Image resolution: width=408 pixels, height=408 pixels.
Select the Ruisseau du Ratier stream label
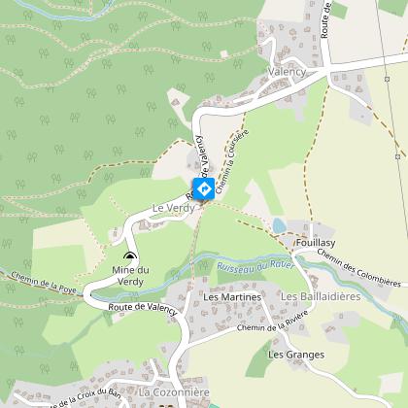point(255,266)
